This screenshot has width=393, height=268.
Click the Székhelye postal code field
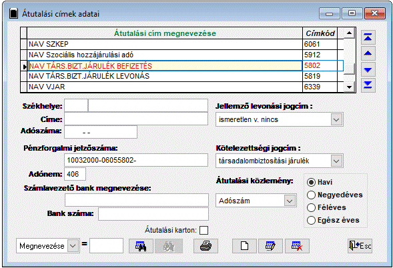(x=76, y=105)
